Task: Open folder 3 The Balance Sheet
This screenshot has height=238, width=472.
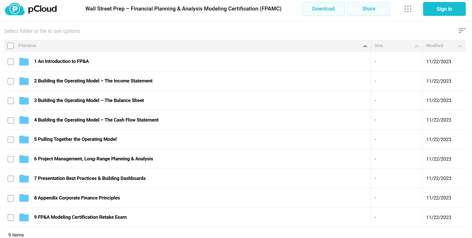Action: pos(89,100)
